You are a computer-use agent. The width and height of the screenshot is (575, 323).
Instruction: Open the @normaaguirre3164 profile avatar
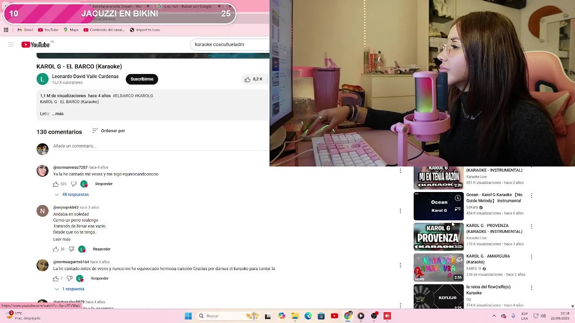click(x=42, y=265)
